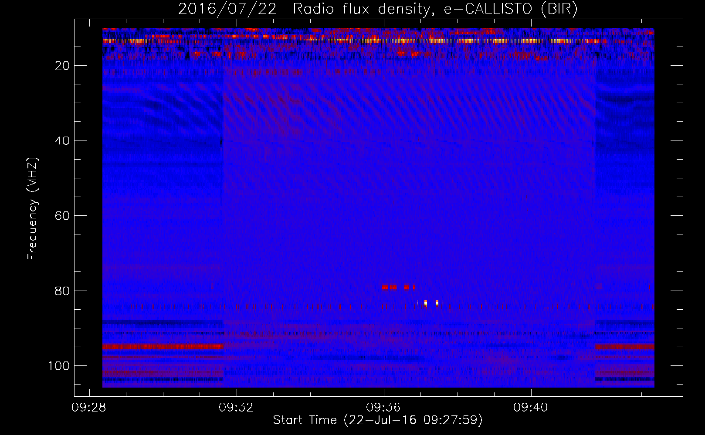Click the 'Frequency (MHZ)' y-axis label

[33, 209]
